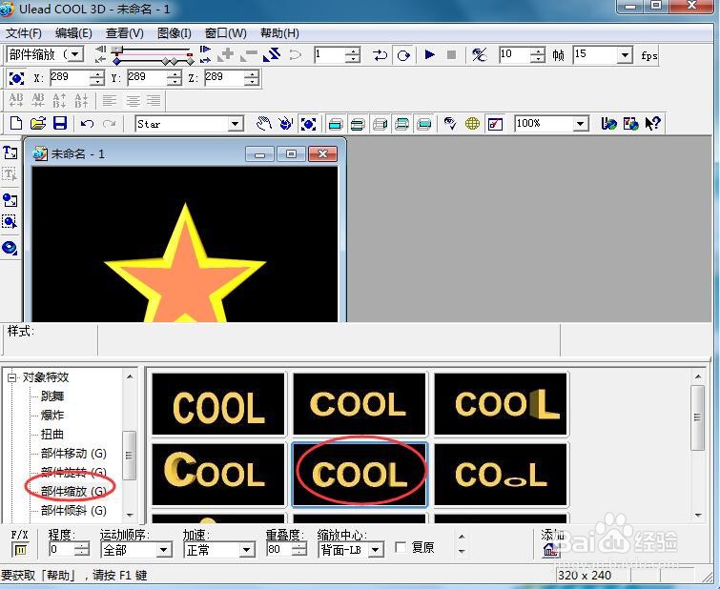Select 部件缩放 (G) in the tree
Image resolution: width=720 pixels, height=589 pixels.
73,491
